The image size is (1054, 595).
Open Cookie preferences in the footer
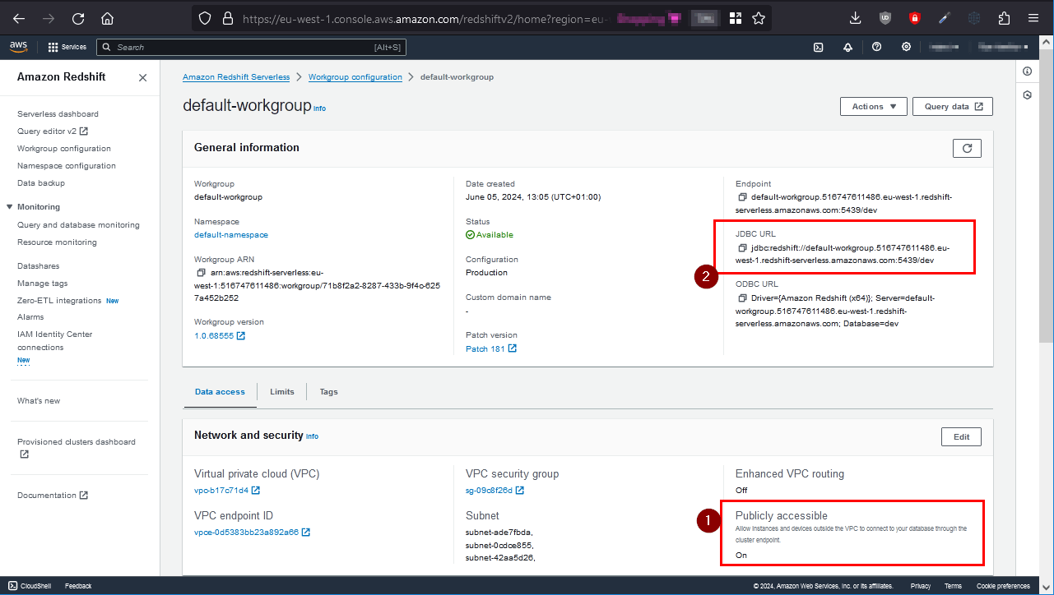tap(1003, 586)
